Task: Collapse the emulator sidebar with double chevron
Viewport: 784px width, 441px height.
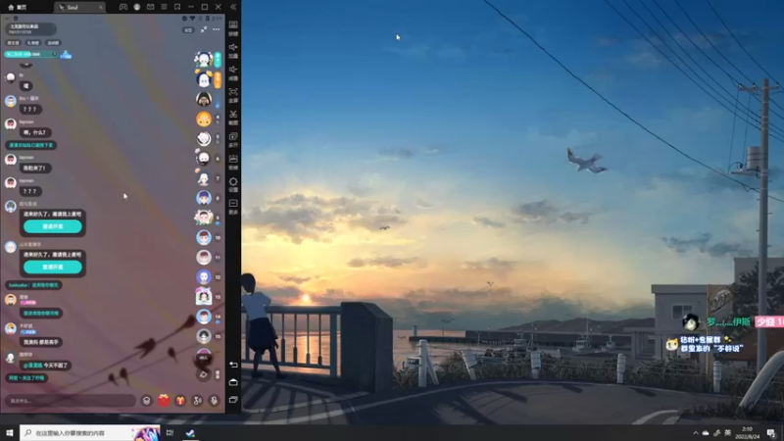Action: [x=233, y=7]
